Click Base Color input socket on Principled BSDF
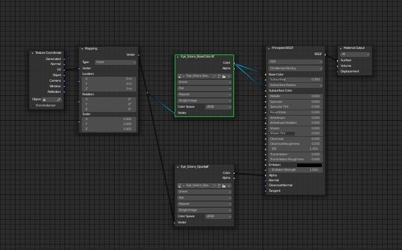The image size is (402, 250). point(266,74)
